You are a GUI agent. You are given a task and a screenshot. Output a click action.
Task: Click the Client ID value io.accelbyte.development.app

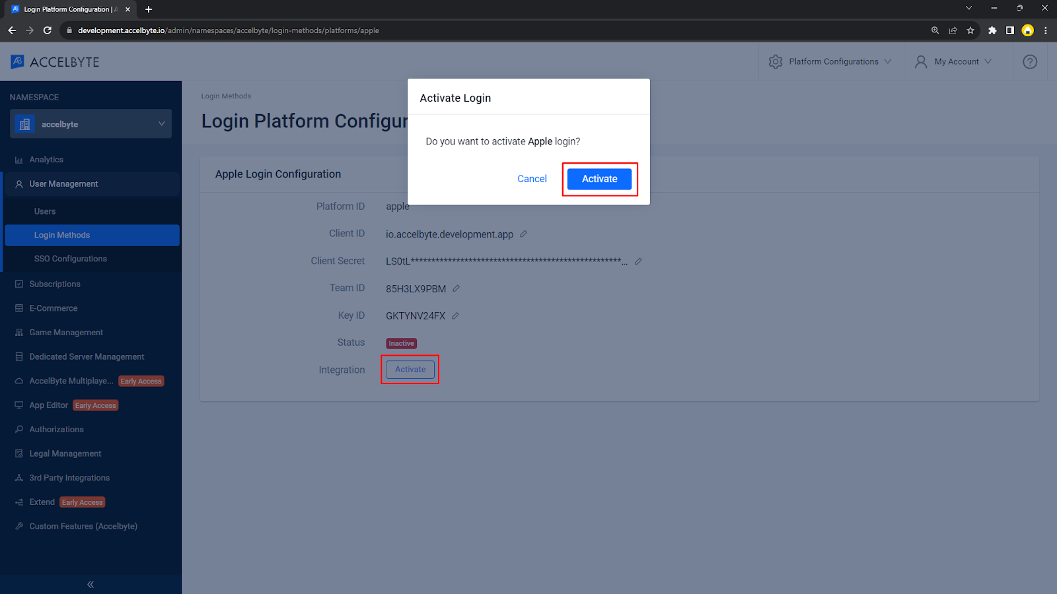coord(449,234)
